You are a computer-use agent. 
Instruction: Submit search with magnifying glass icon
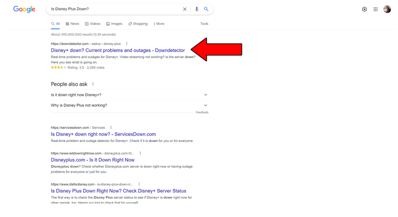206,9
